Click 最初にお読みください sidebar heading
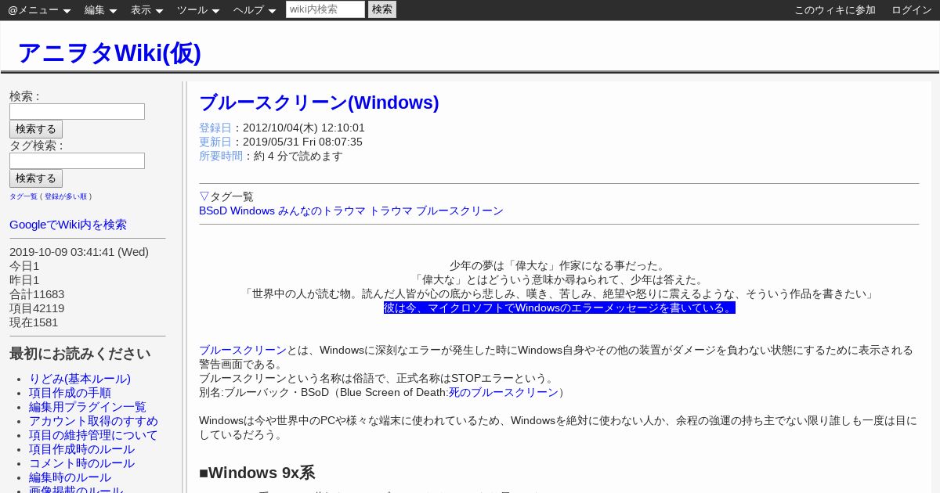Viewport: 940px width, 493px height. [80, 354]
